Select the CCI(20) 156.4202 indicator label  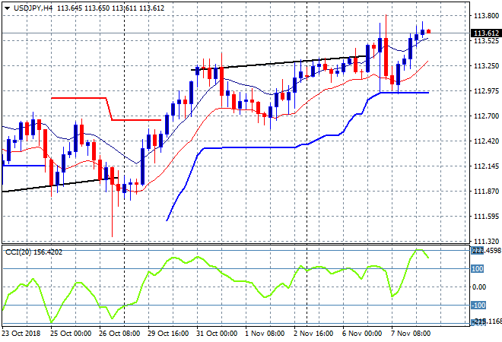34,252
